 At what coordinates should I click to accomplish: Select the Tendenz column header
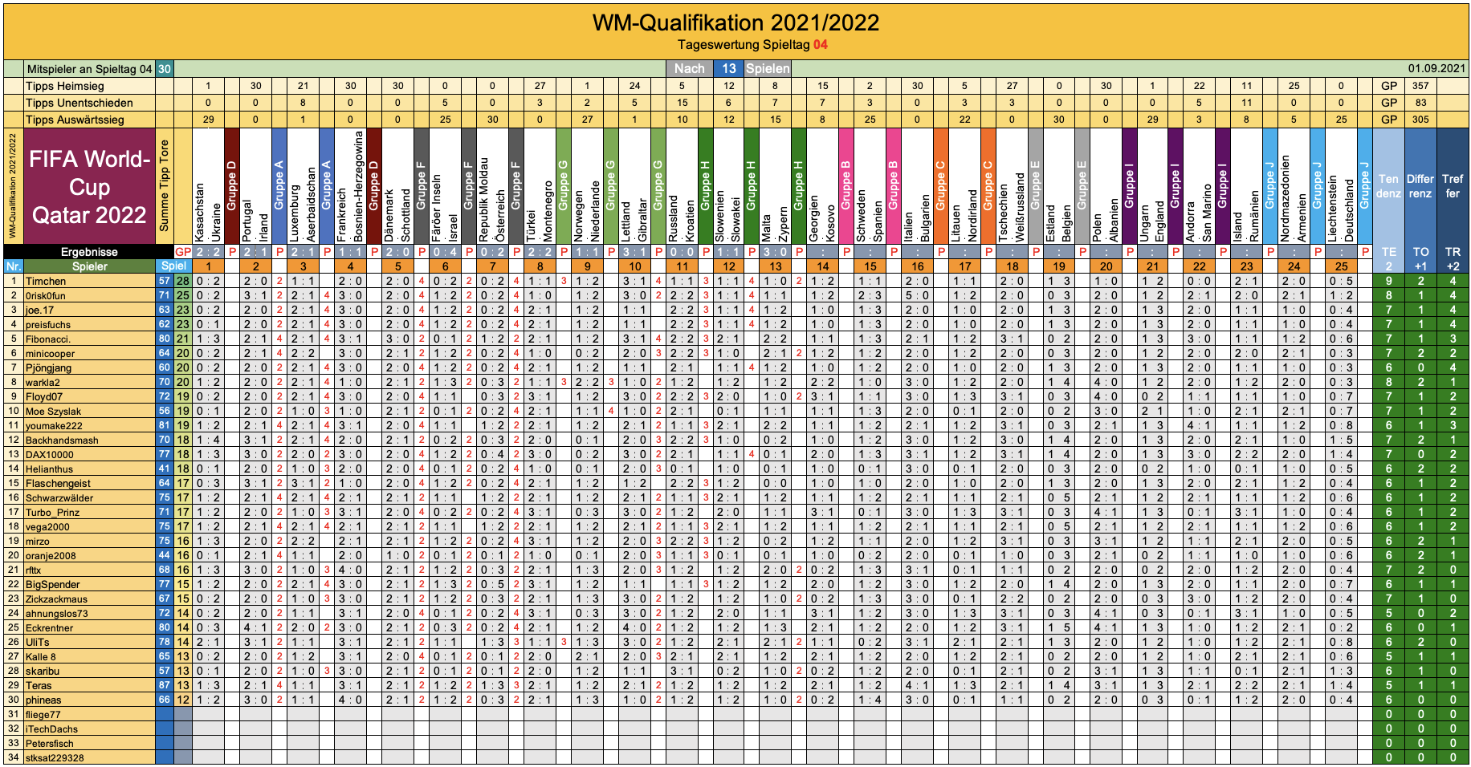point(1389,186)
